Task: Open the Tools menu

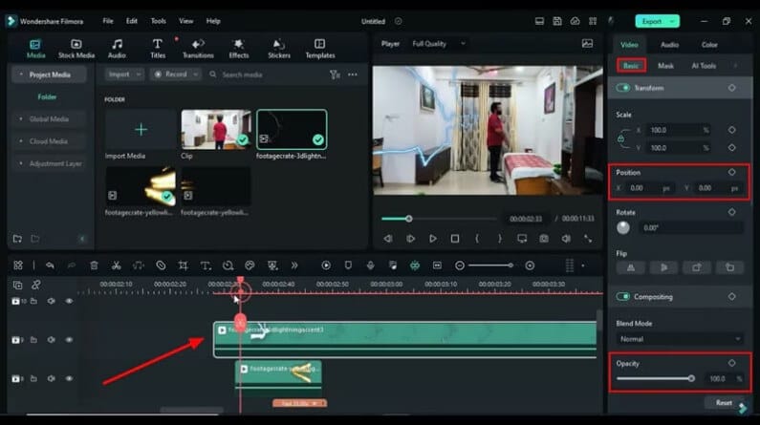Action: [158, 20]
